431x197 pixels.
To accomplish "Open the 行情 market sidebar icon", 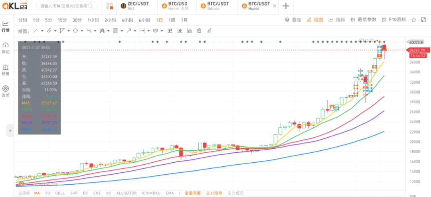I will (x=6, y=26).
